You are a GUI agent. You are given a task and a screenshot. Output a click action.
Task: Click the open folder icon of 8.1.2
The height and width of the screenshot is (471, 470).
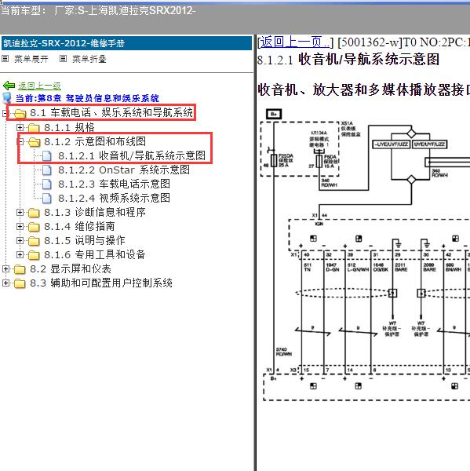[35, 142]
